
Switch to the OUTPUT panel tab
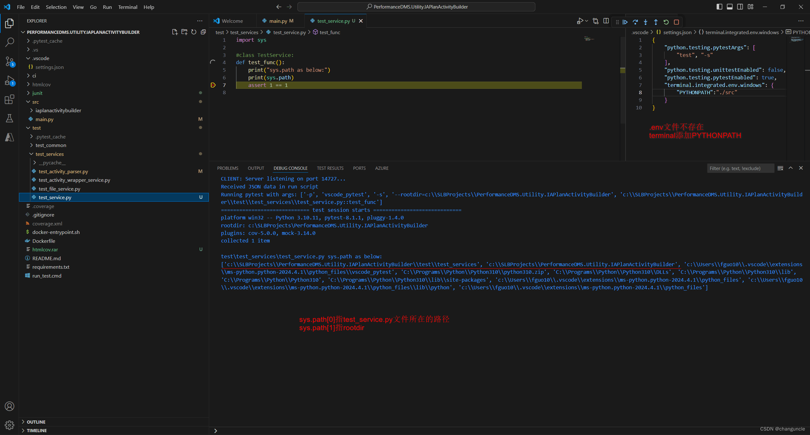tap(256, 168)
